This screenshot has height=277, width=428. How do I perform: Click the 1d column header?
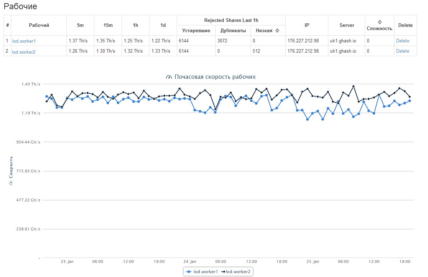pos(163,25)
